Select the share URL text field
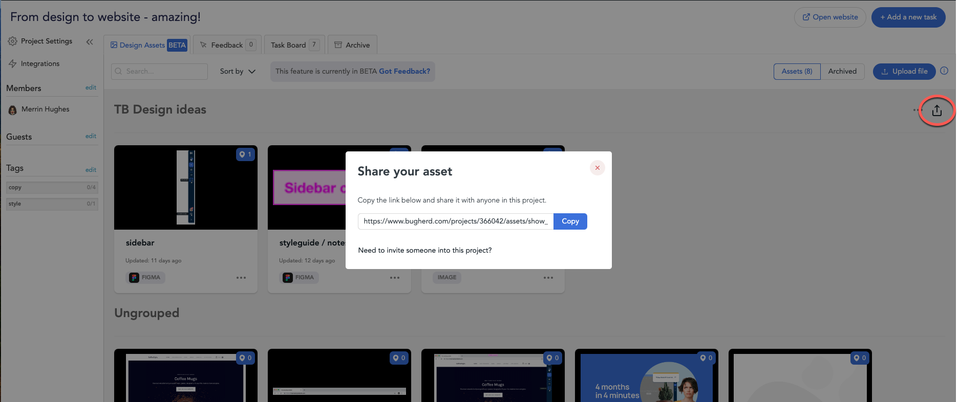Image resolution: width=959 pixels, height=402 pixels. [x=455, y=221]
